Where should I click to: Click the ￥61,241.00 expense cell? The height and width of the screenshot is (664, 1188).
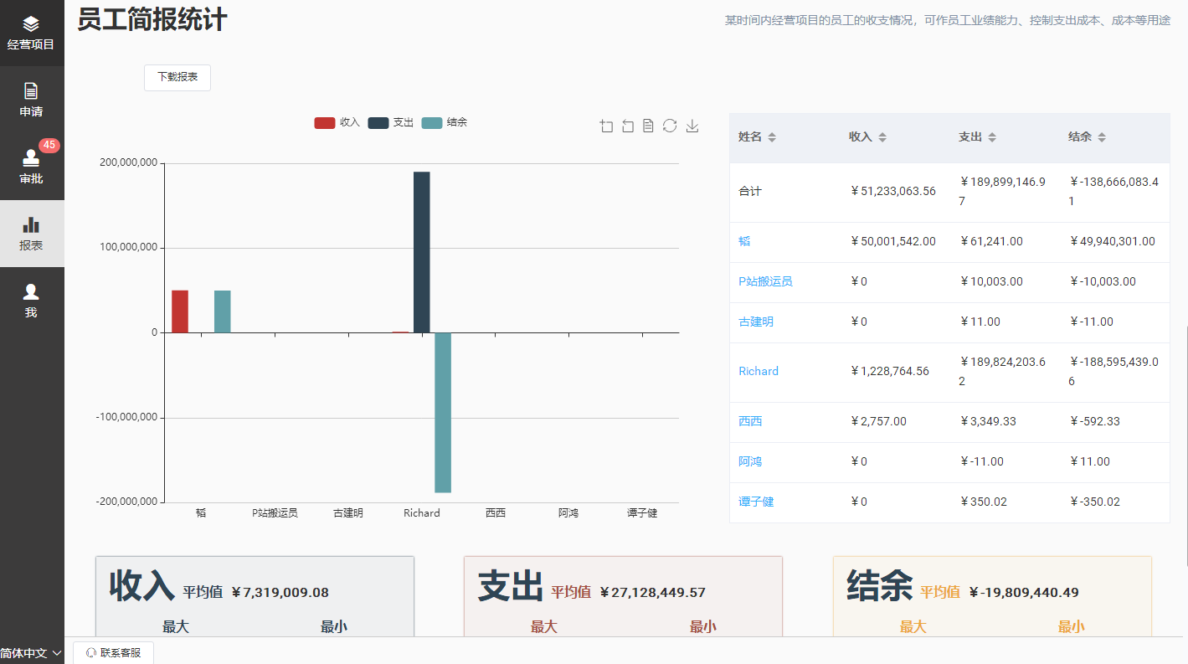(990, 241)
